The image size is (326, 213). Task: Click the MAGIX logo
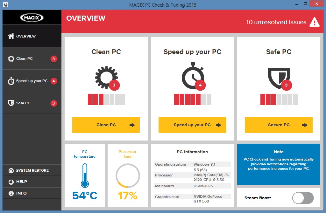coord(32,18)
